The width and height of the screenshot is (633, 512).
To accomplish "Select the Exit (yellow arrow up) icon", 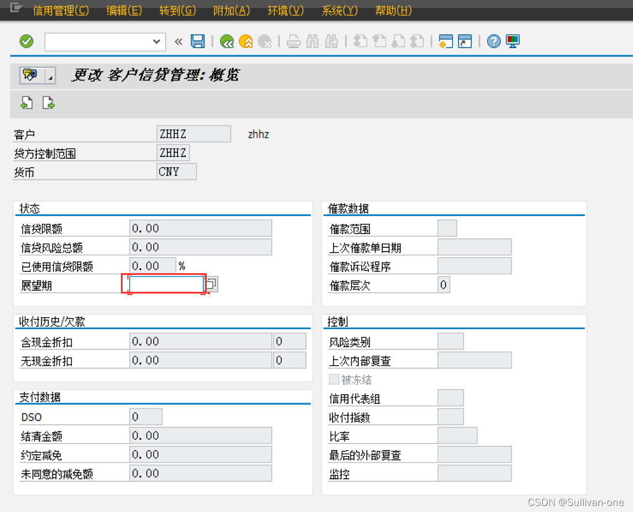I will (245, 42).
